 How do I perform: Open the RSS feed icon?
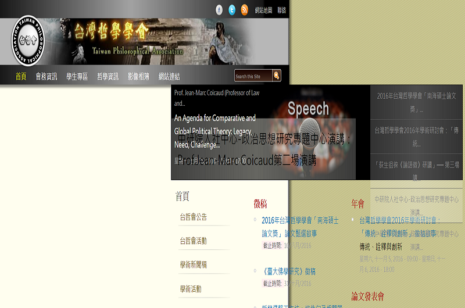tap(245, 10)
